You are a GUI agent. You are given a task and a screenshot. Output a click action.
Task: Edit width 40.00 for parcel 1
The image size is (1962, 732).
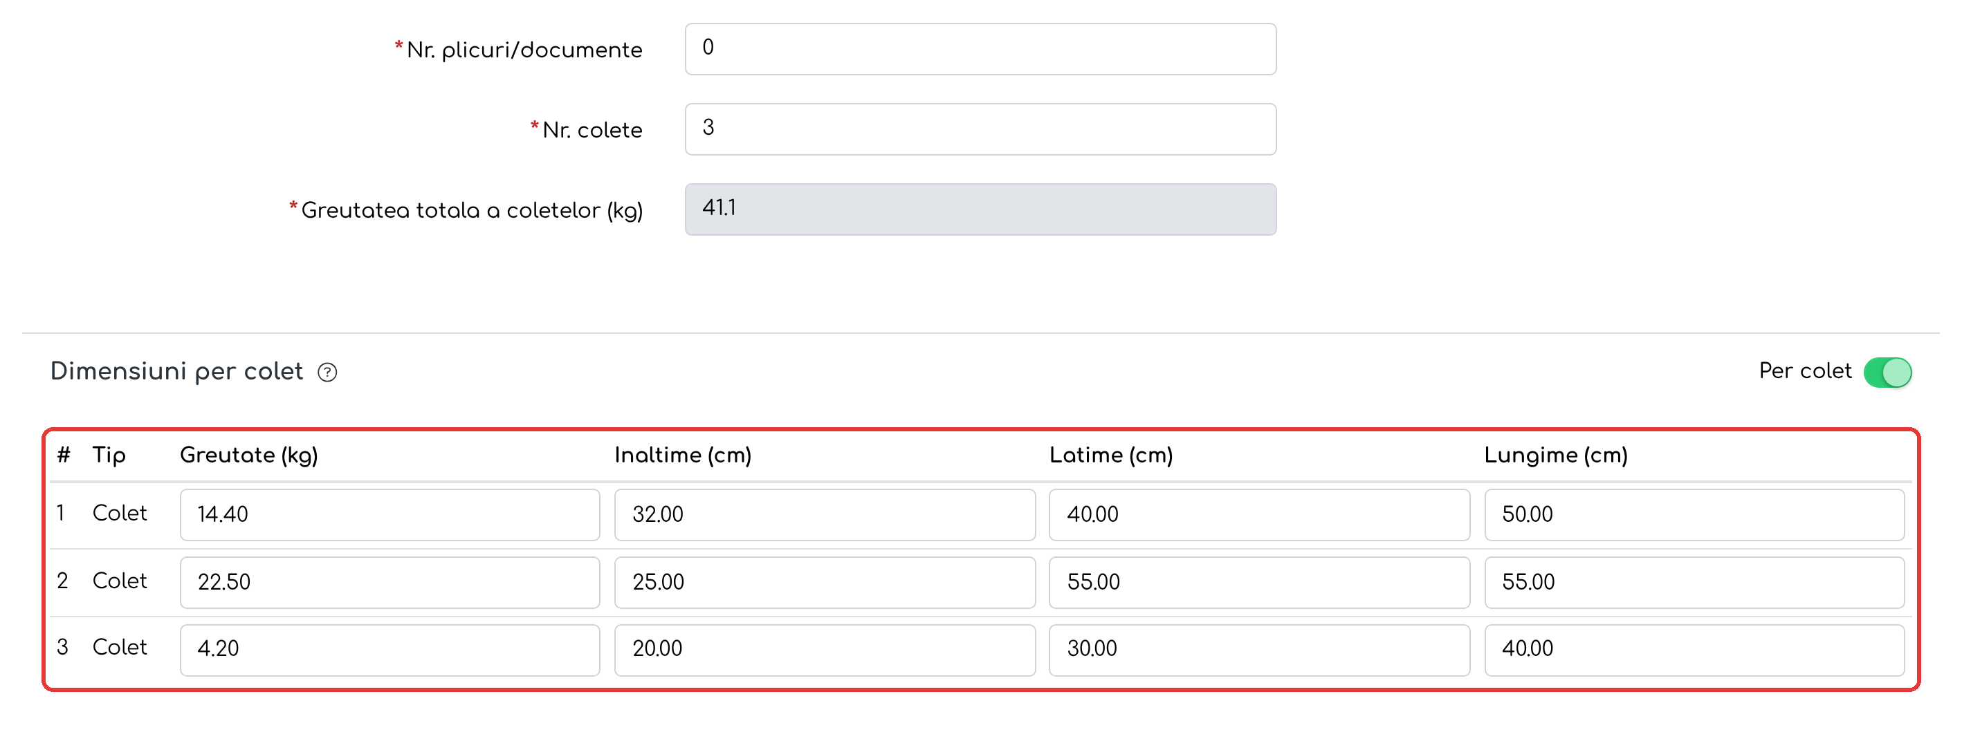(1259, 514)
